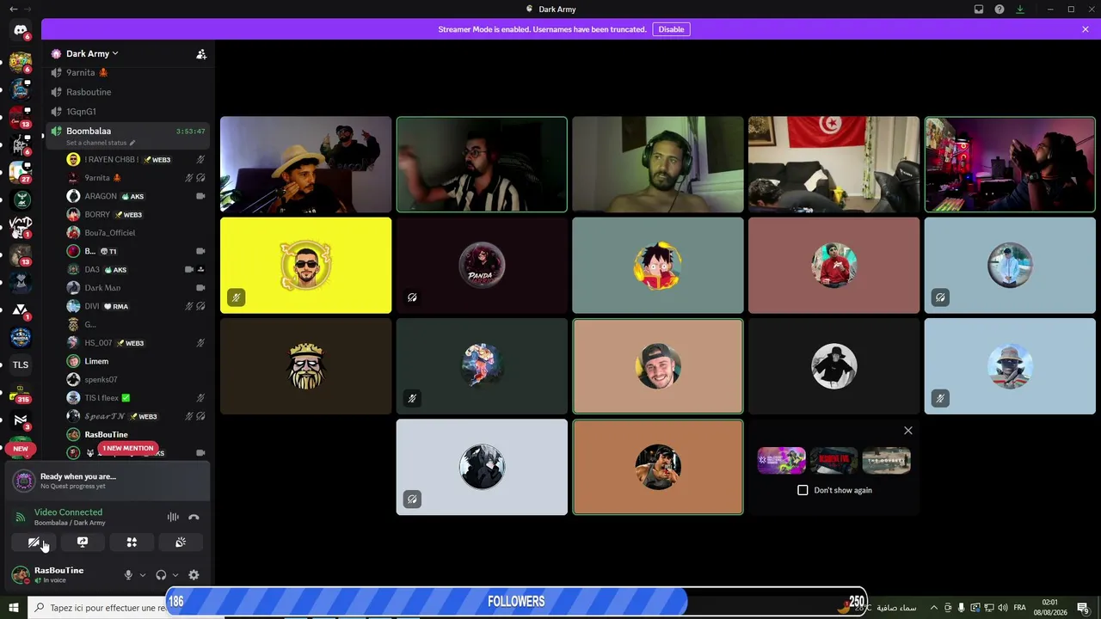
Task: Click the microphone icon in the system tray
Action: coord(961,608)
